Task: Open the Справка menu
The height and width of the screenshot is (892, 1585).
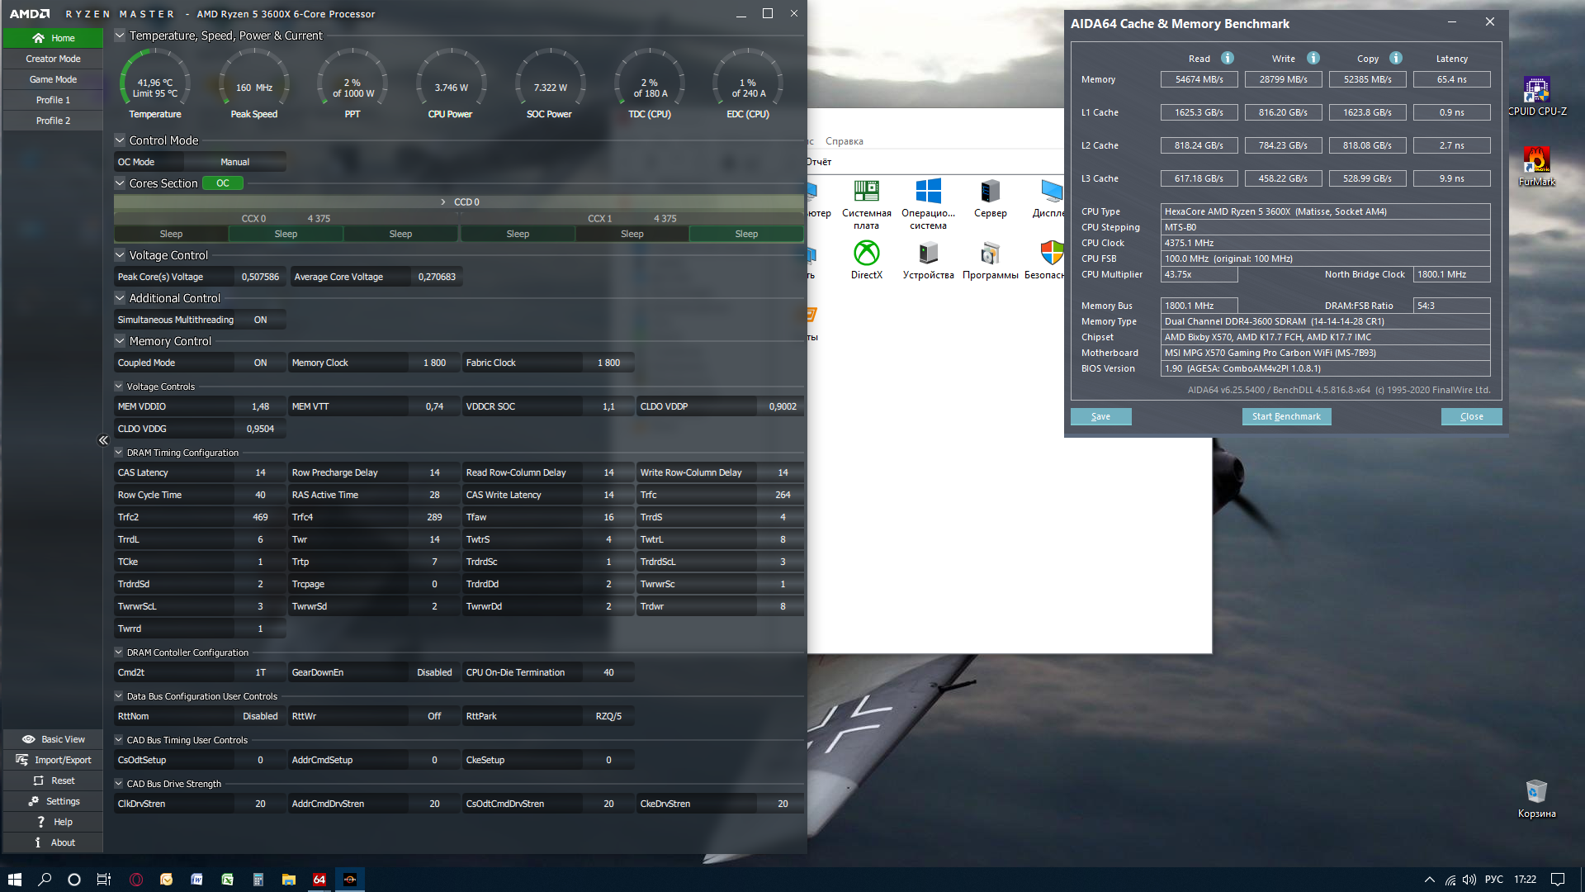Action: click(x=844, y=141)
